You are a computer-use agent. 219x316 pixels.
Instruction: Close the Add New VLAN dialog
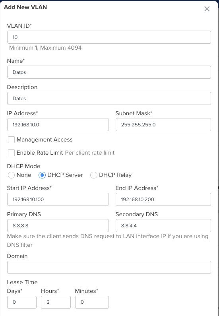[x=207, y=9]
